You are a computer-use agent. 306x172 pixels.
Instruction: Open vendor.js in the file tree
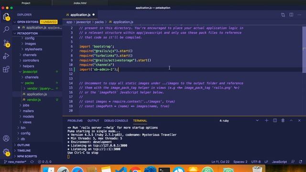[x=34, y=100]
